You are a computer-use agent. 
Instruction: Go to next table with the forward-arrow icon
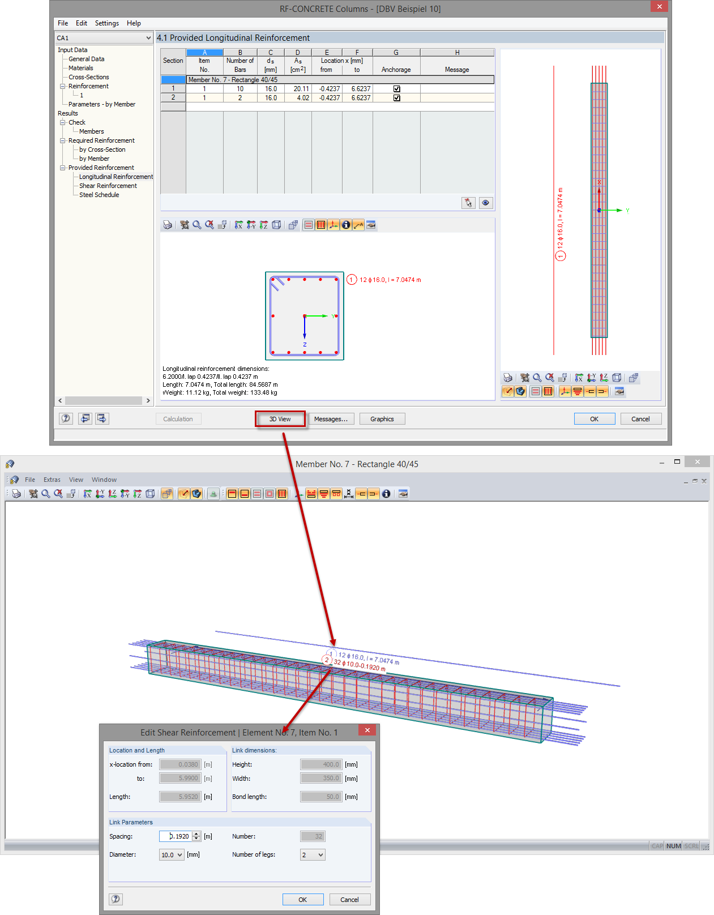tap(102, 418)
